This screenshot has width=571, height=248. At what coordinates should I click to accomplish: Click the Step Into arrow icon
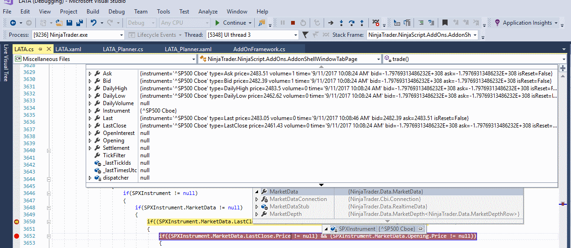coord(341,23)
